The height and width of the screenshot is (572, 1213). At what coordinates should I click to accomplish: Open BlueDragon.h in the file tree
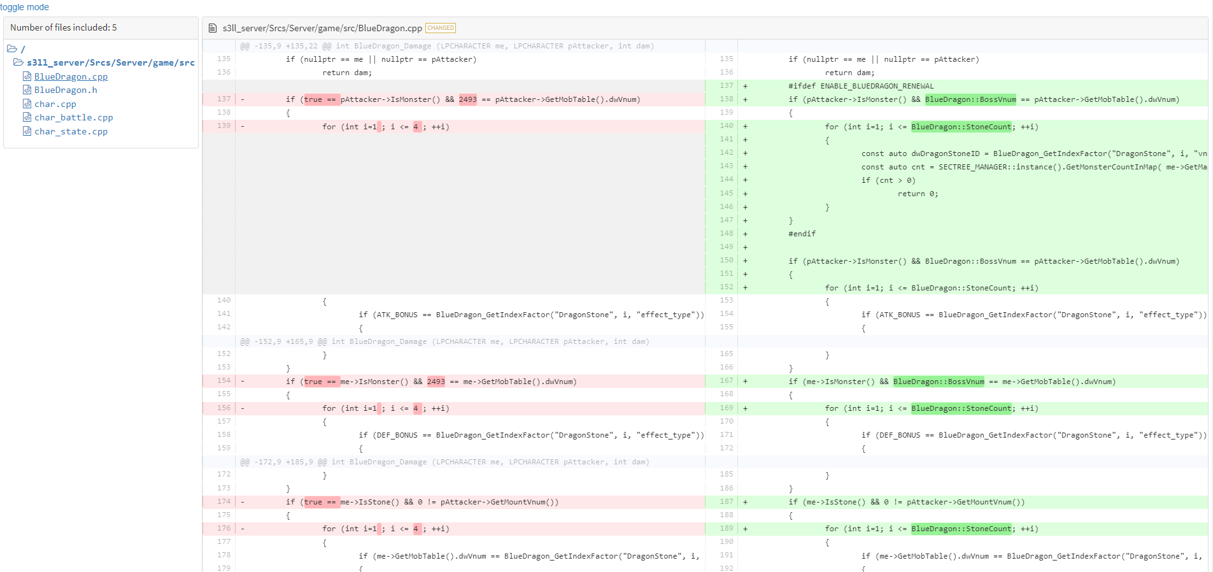(x=66, y=90)
